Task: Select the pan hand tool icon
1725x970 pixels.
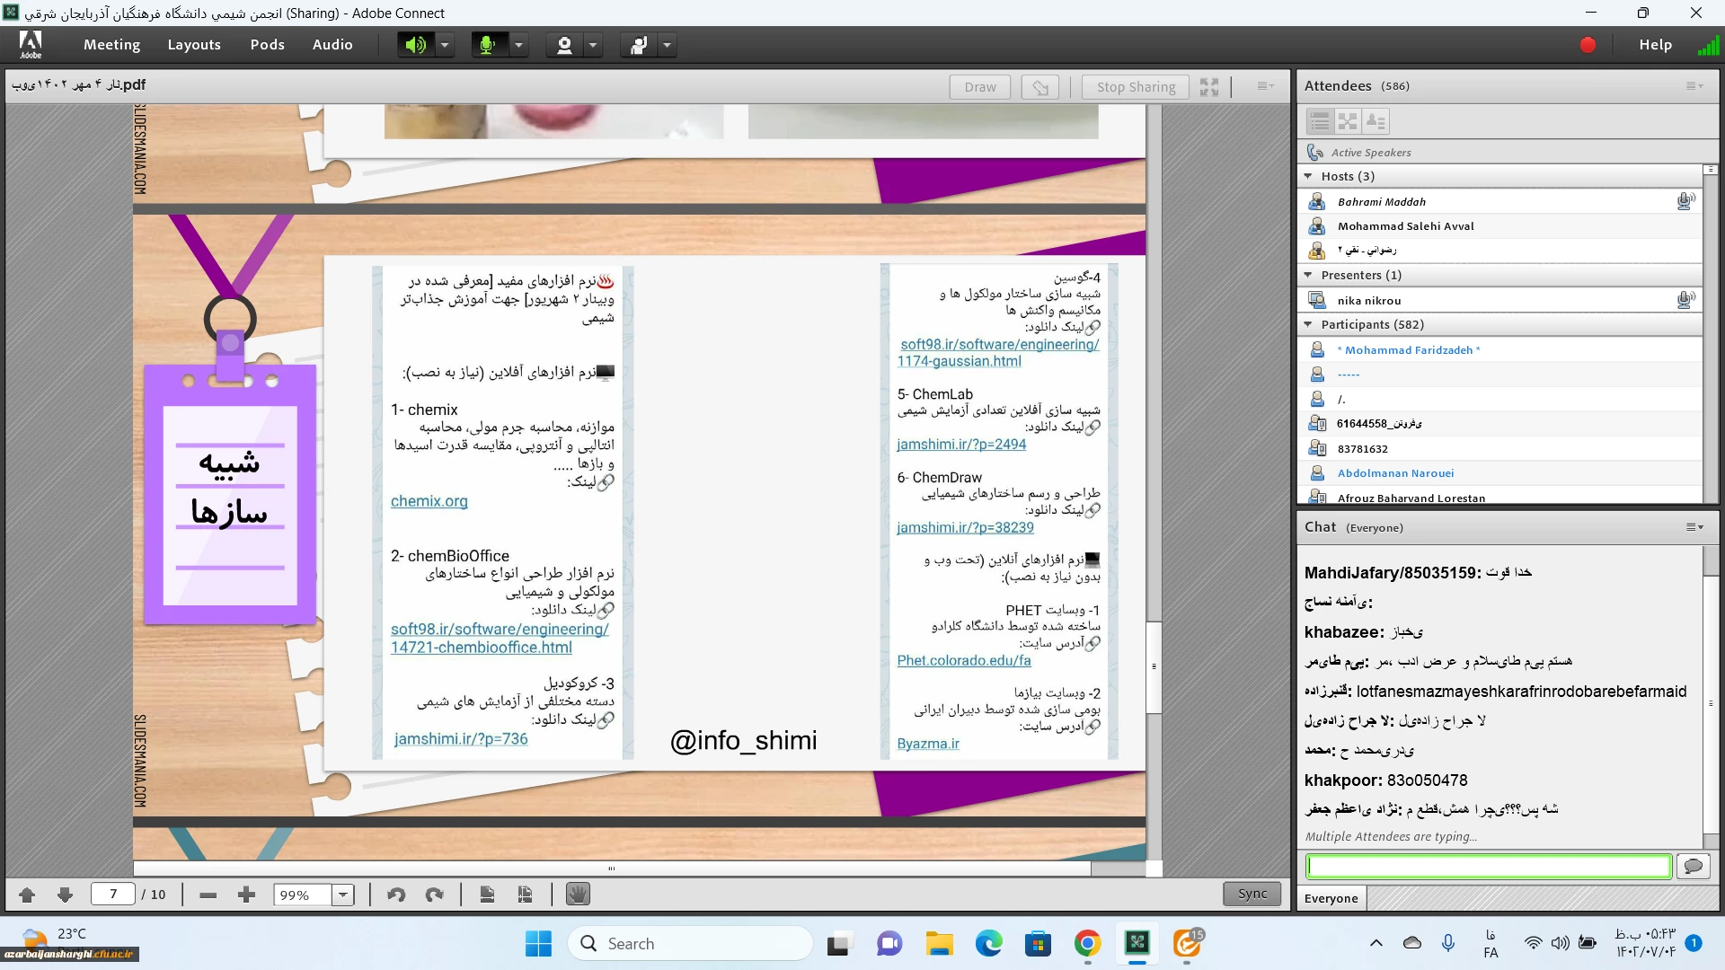Action: point(578,895)
